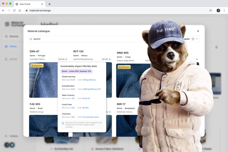The height and width of the screenshot is (152, 228).
Task: Open the FJQ-303 material title
Action: (x=35, y=104)
